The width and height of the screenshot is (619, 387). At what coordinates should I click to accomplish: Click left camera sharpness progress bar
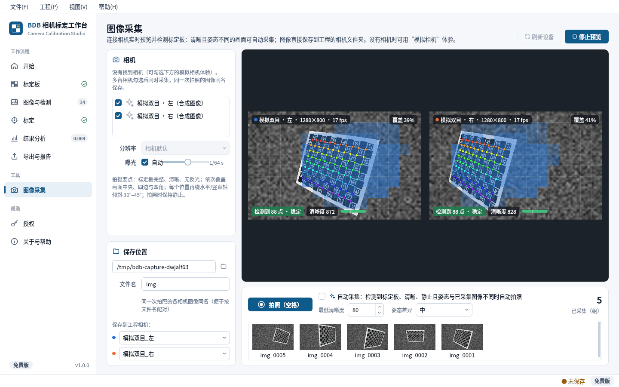point(353,212)
